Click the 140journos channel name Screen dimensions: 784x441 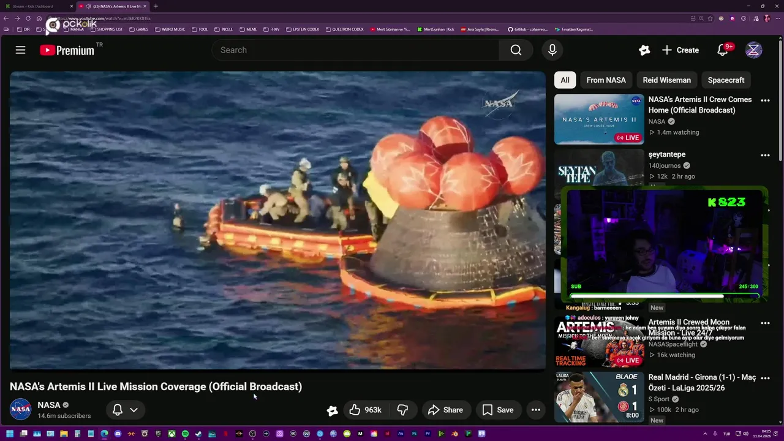click(665, 165)
